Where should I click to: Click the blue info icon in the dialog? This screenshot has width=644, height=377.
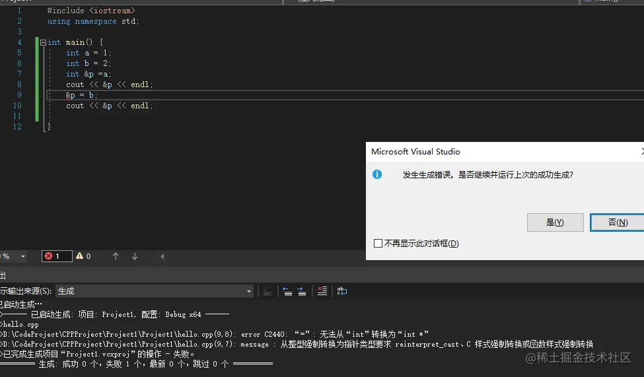pyautogui.click(x=377, y=174)
